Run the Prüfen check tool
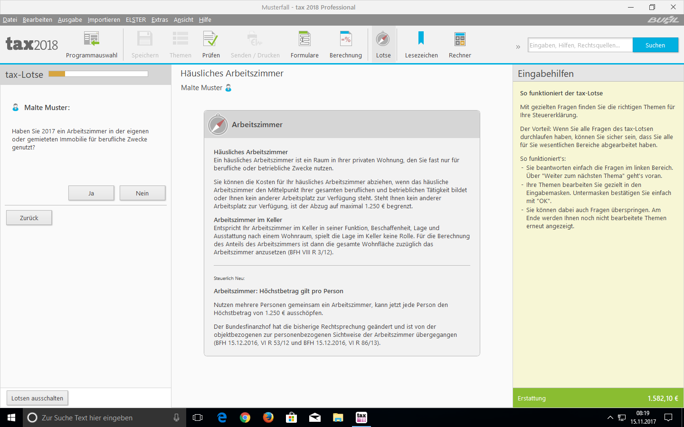684x427 pixels. [211, 45]
